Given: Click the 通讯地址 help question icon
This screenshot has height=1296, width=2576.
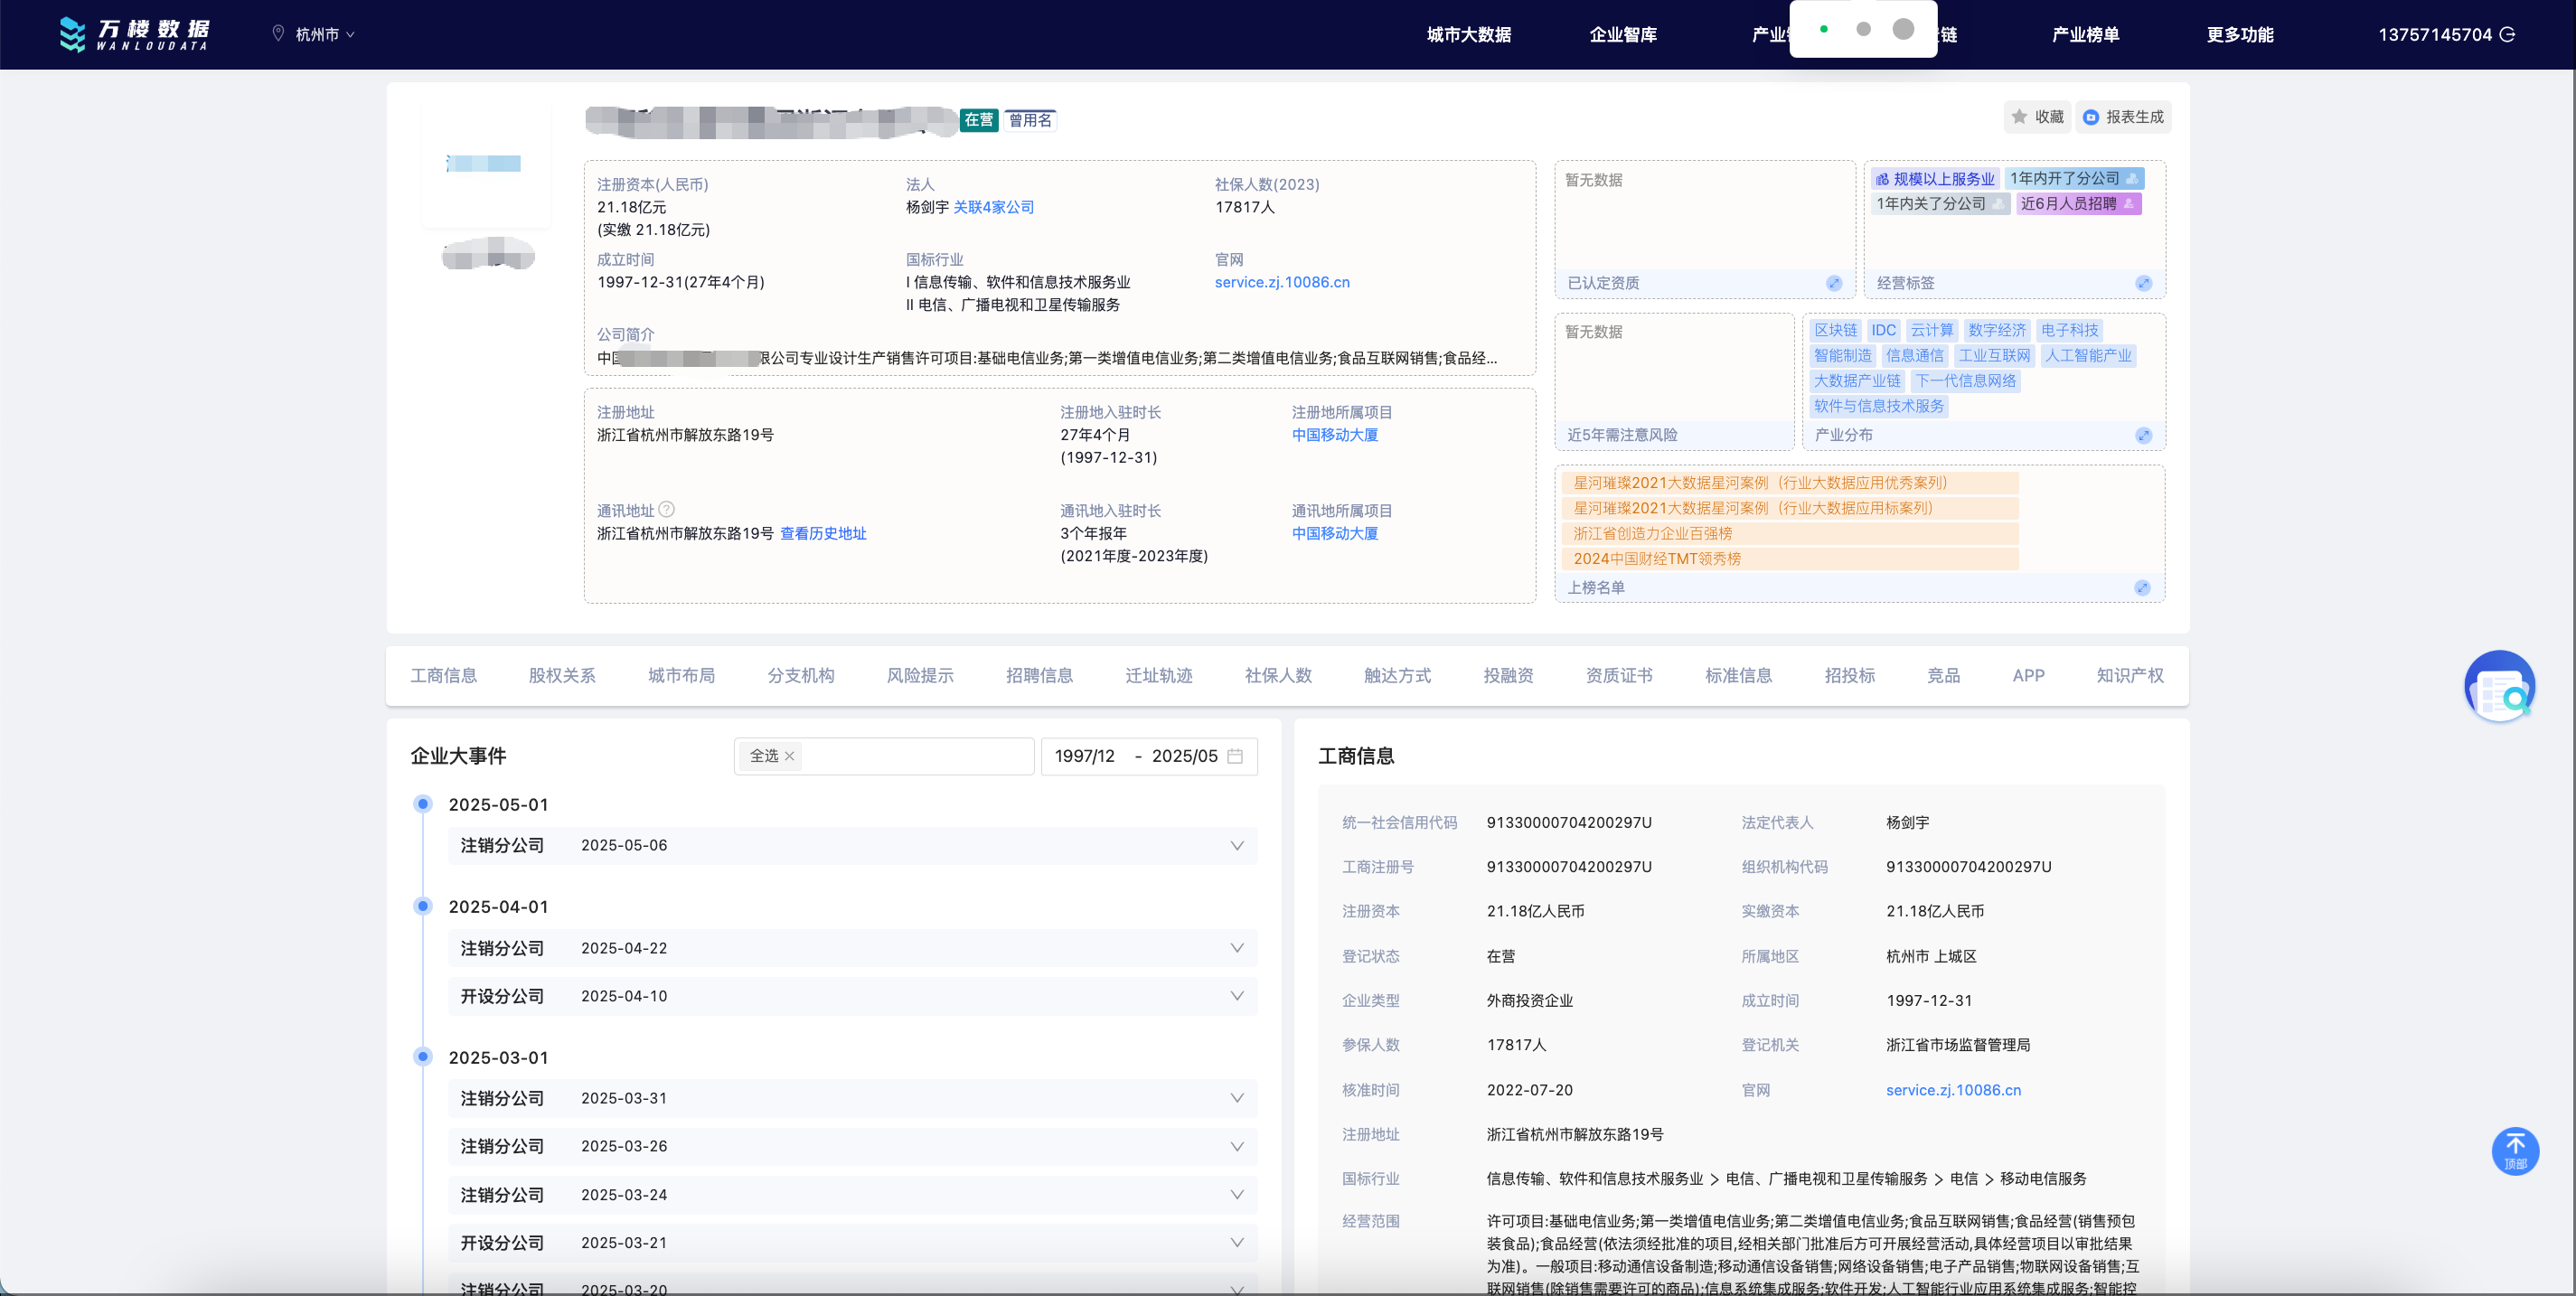Looking at the screenshot, I should (x=666, y=509).
